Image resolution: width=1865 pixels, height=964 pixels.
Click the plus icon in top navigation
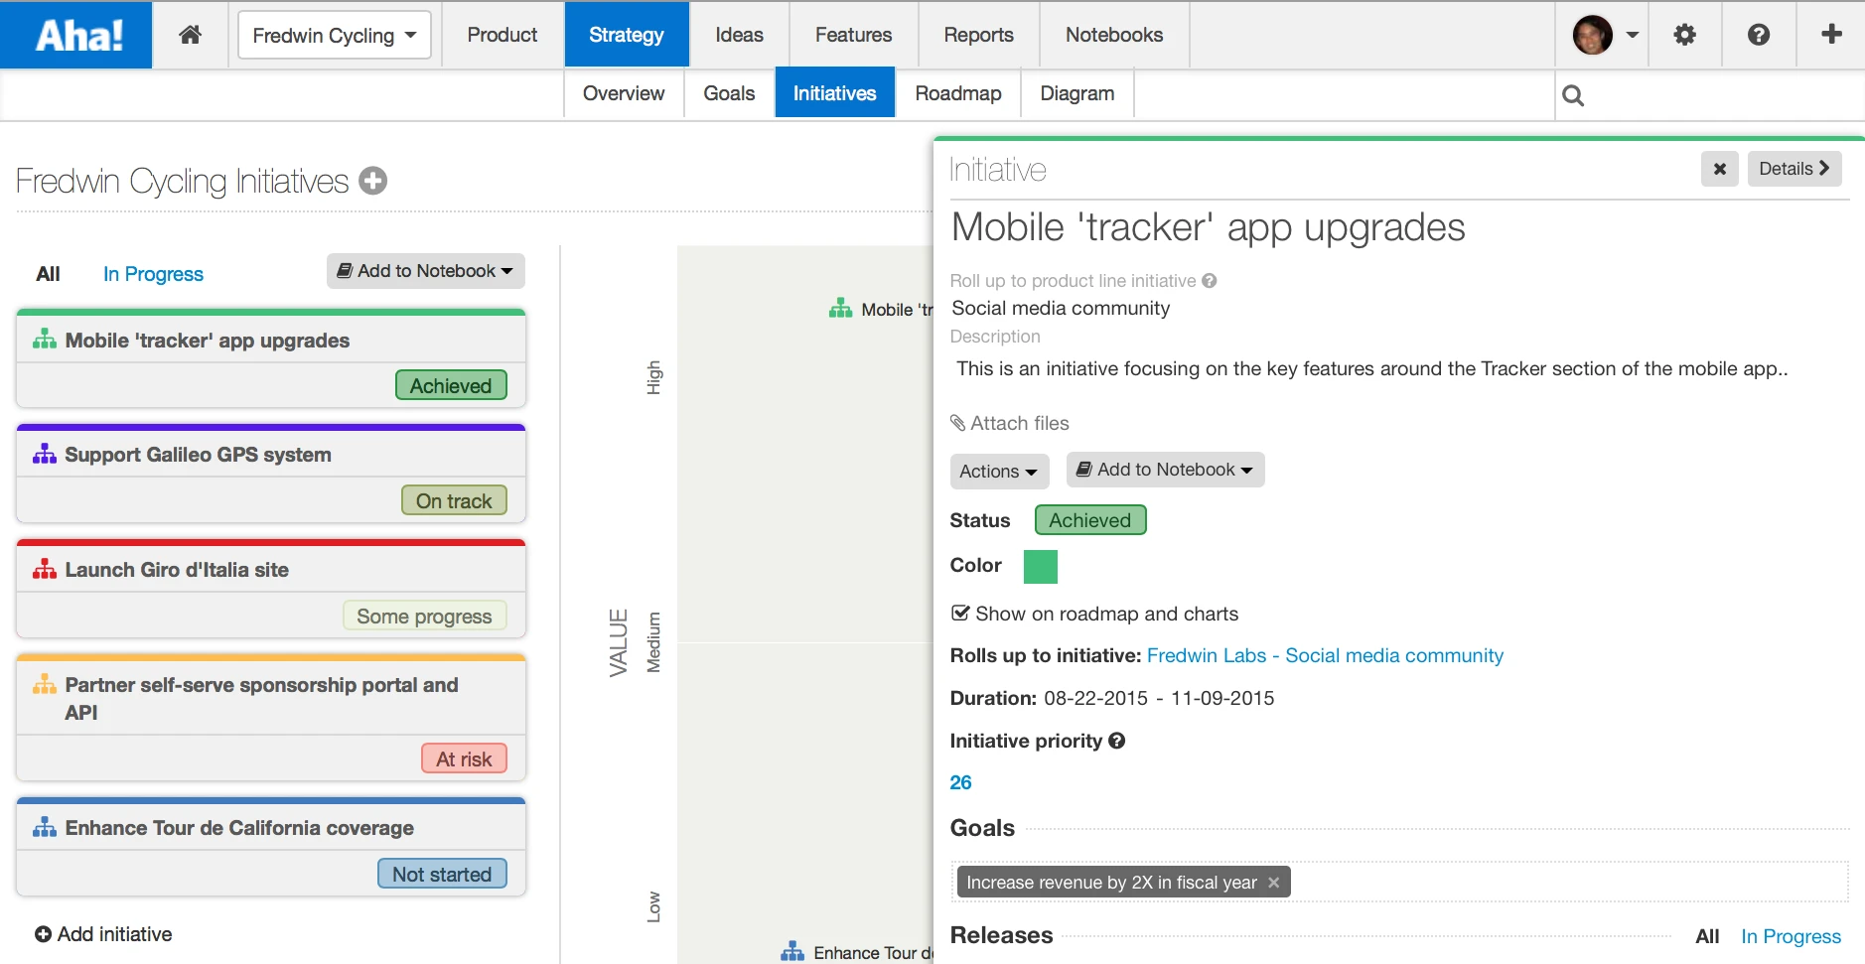coord(1831,35)
